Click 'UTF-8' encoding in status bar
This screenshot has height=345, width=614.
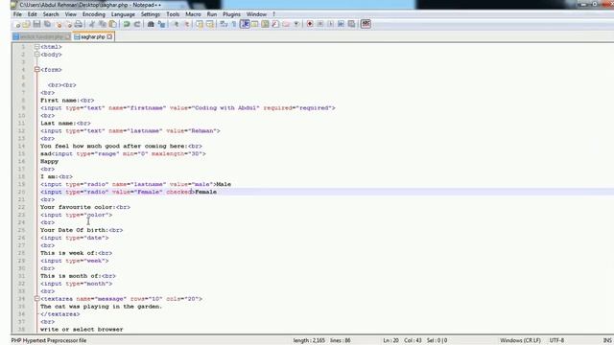(x=556, y=341)
